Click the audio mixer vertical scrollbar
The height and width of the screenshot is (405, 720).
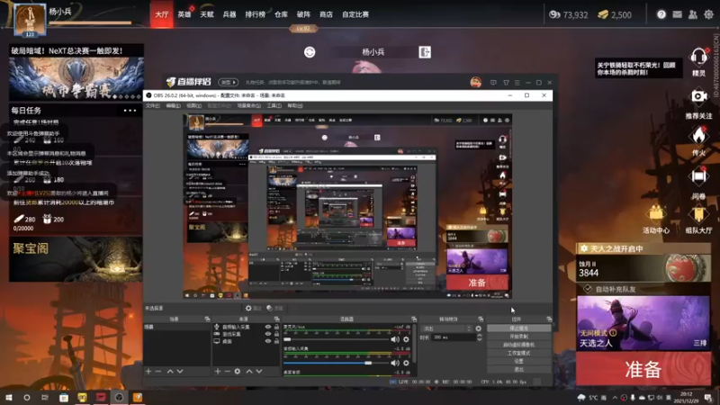pyautogui.click(x=415, y=344)
